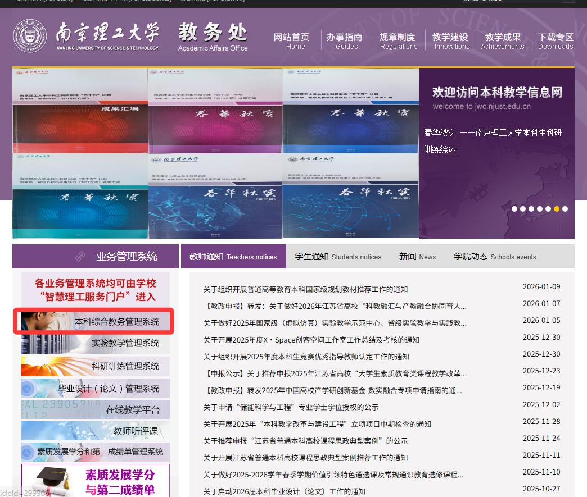Switch to the 新闻 News tab
The width and height of the screenshot is (587, 497).
click(417, 256)
